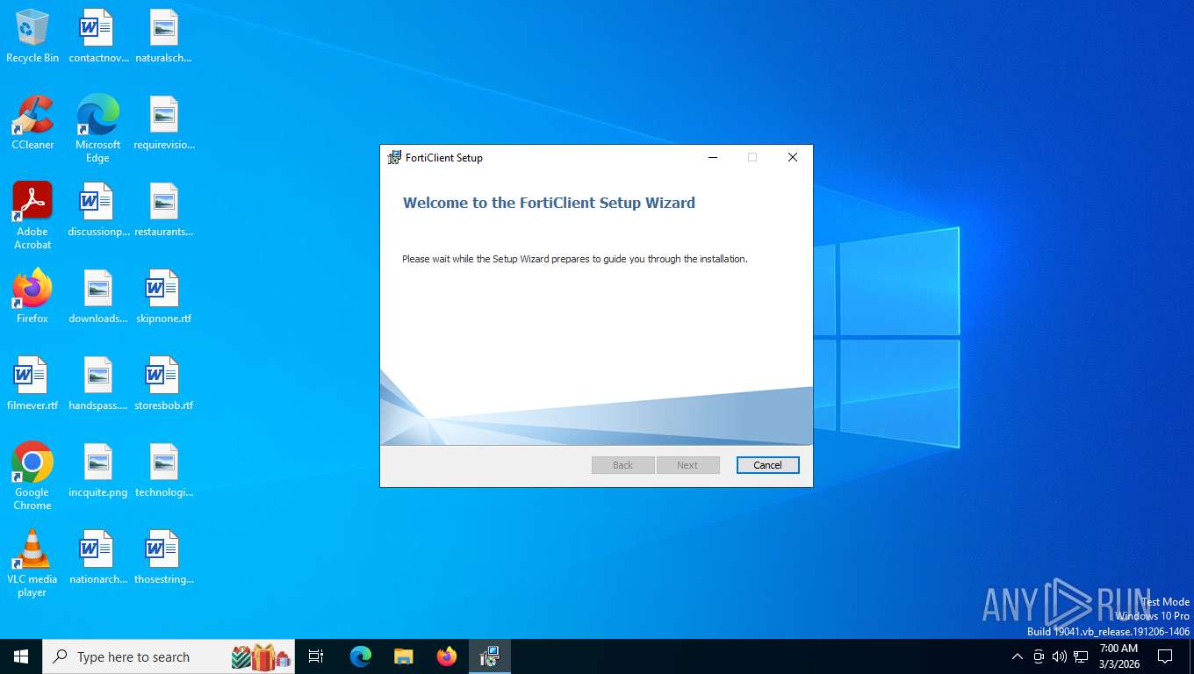Select the discussionp... document icon
This screenshot has width=1194, height=674.
98,211
